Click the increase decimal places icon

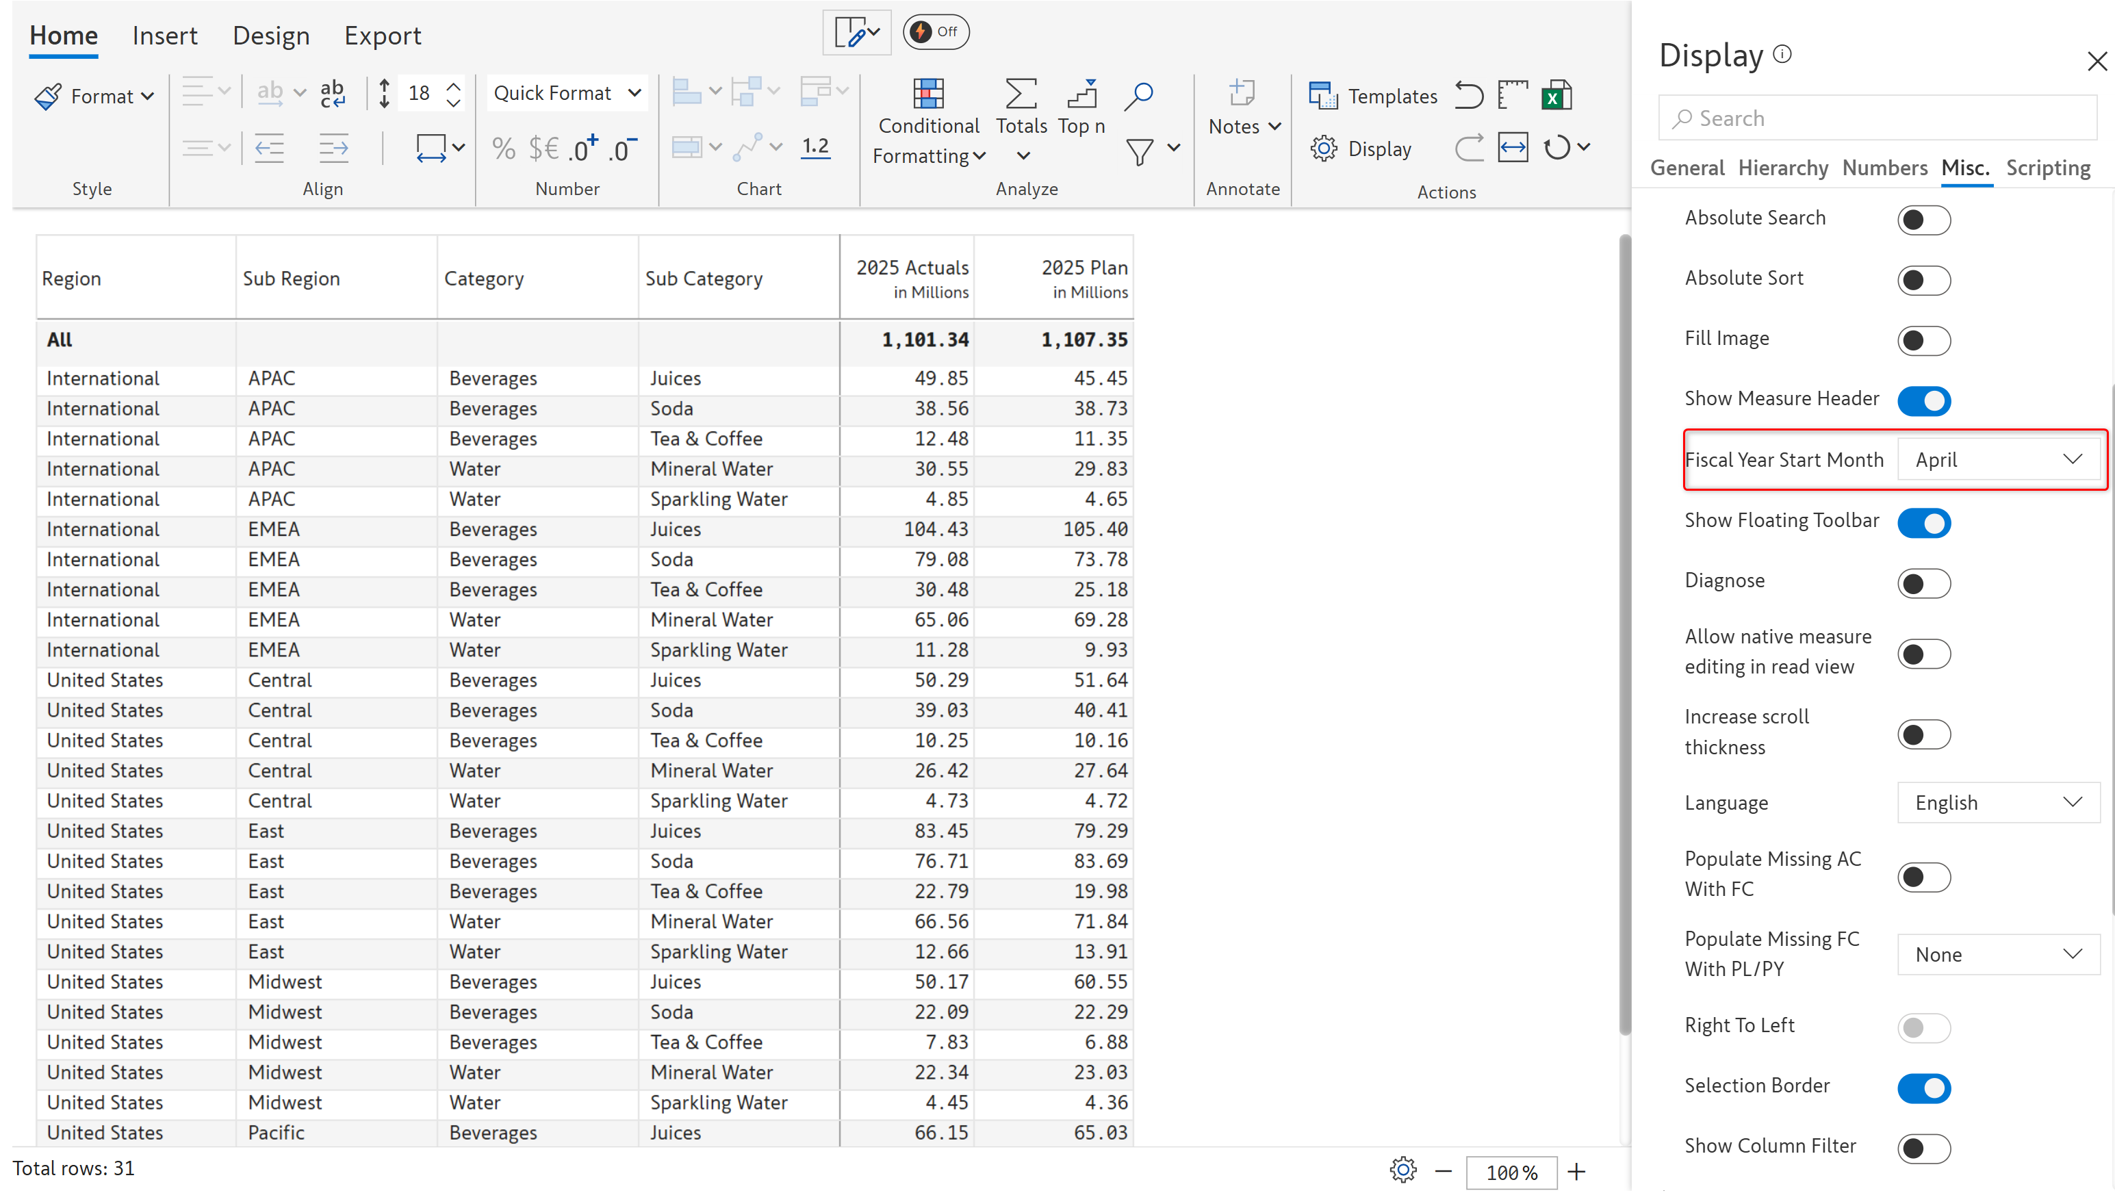(584, 149)
